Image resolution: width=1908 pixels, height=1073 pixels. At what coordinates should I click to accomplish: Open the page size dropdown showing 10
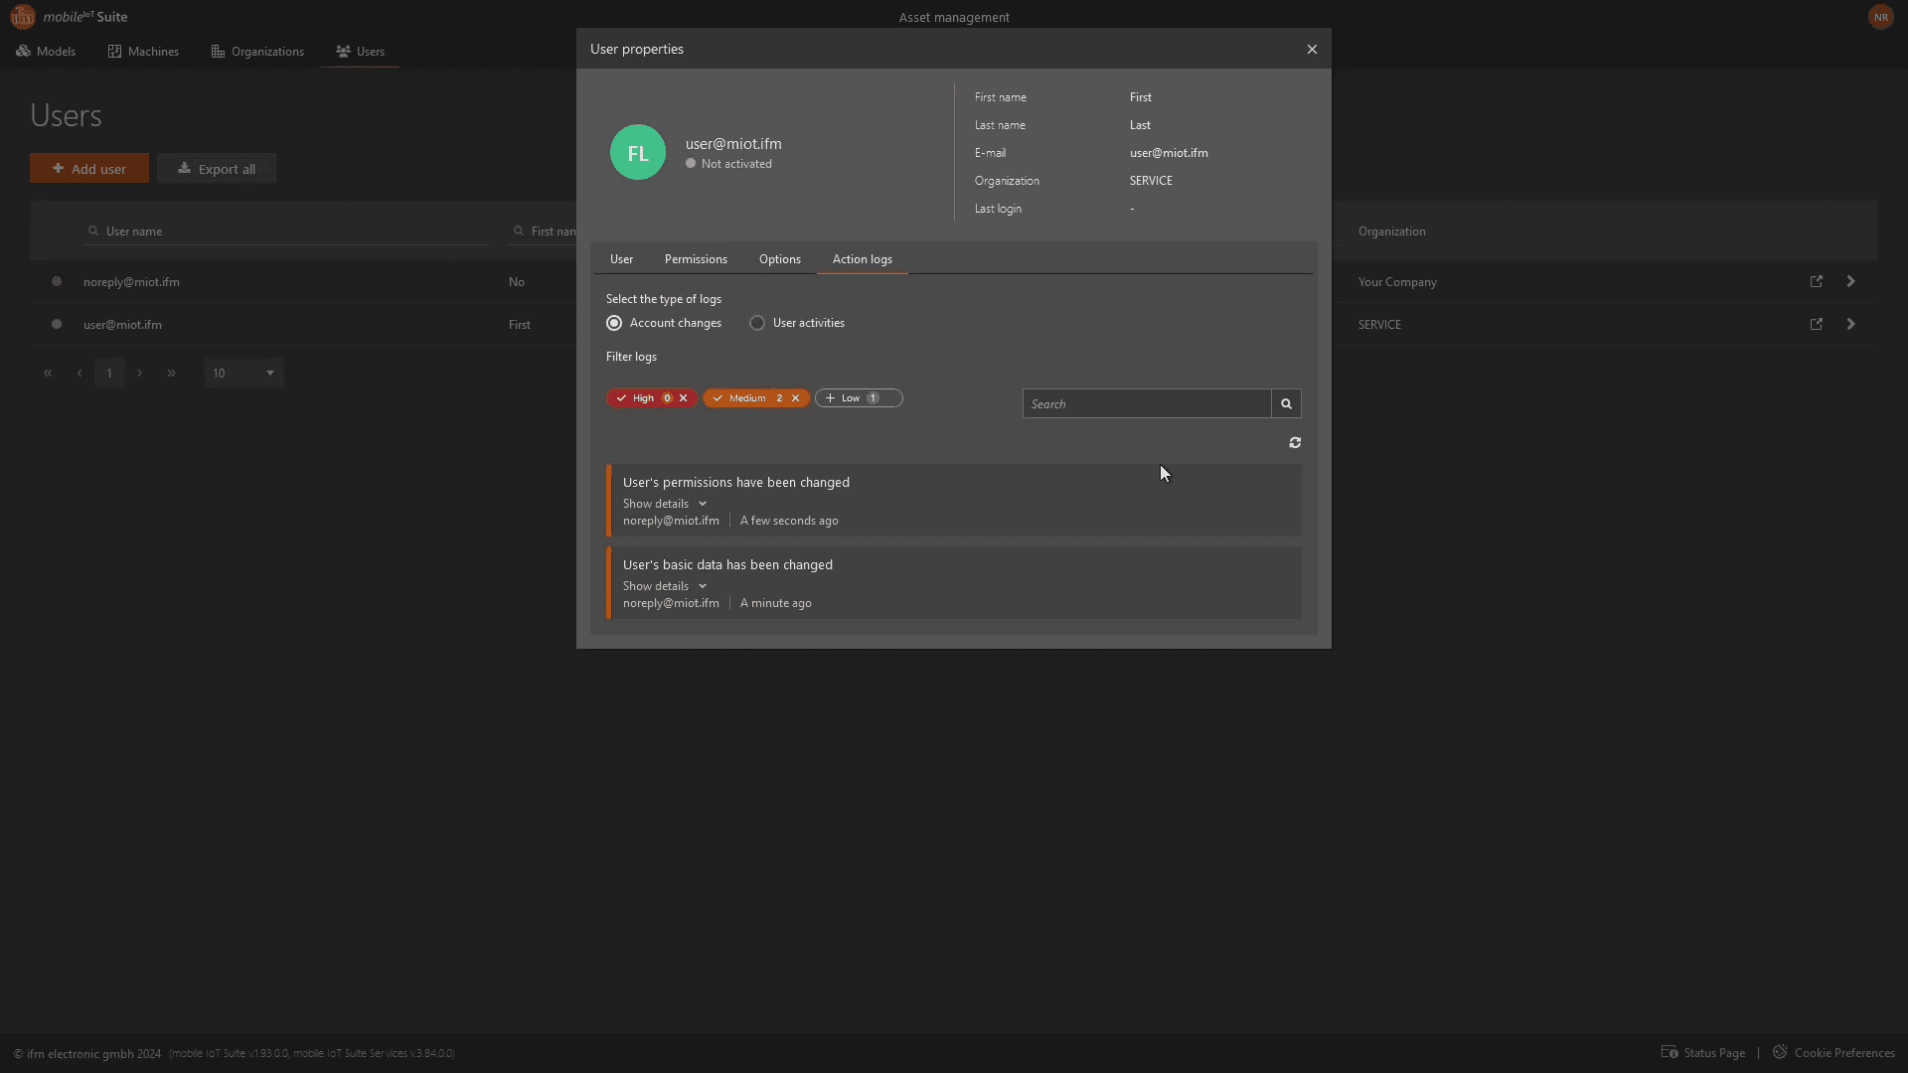pyautogui.click(x=243, y=374)
